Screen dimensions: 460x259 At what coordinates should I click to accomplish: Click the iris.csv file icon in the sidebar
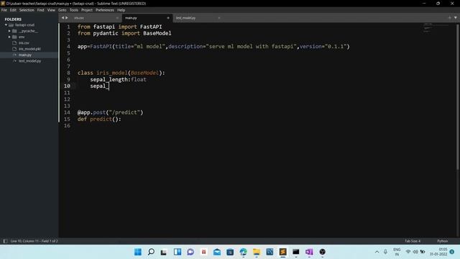point(14,43)
